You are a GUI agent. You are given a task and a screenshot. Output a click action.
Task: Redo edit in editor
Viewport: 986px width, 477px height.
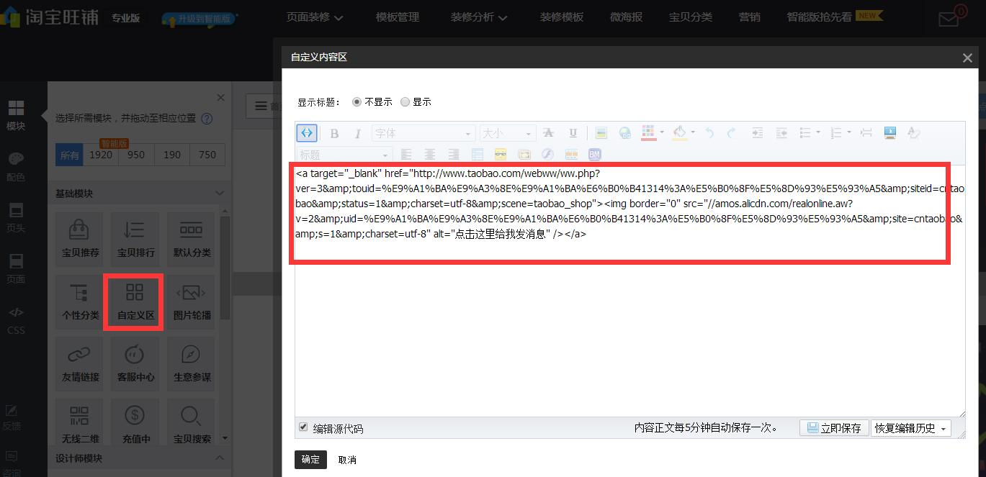point(731,133)
